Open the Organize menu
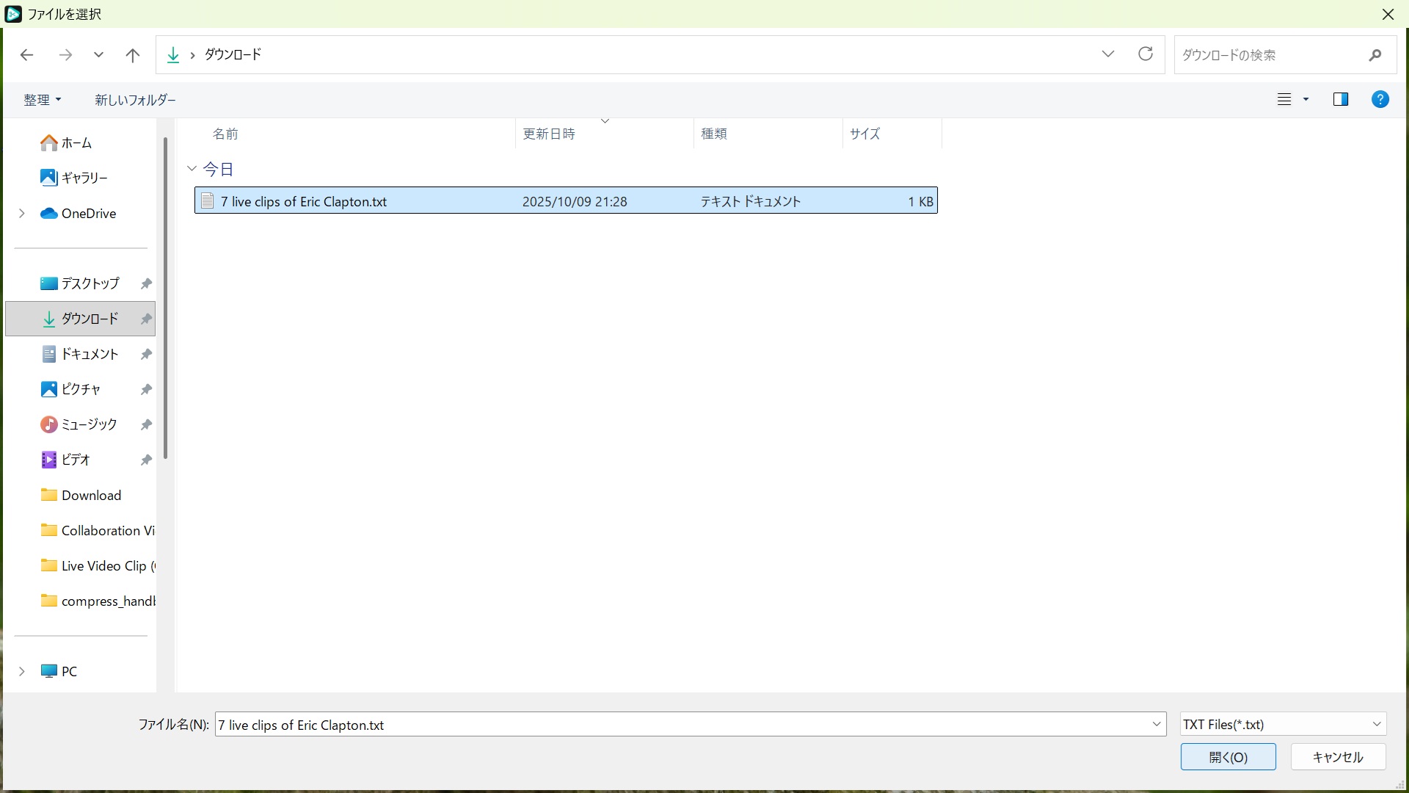Image resolution: width=1409 pixels, height=793 pixels. coord(42,100)
